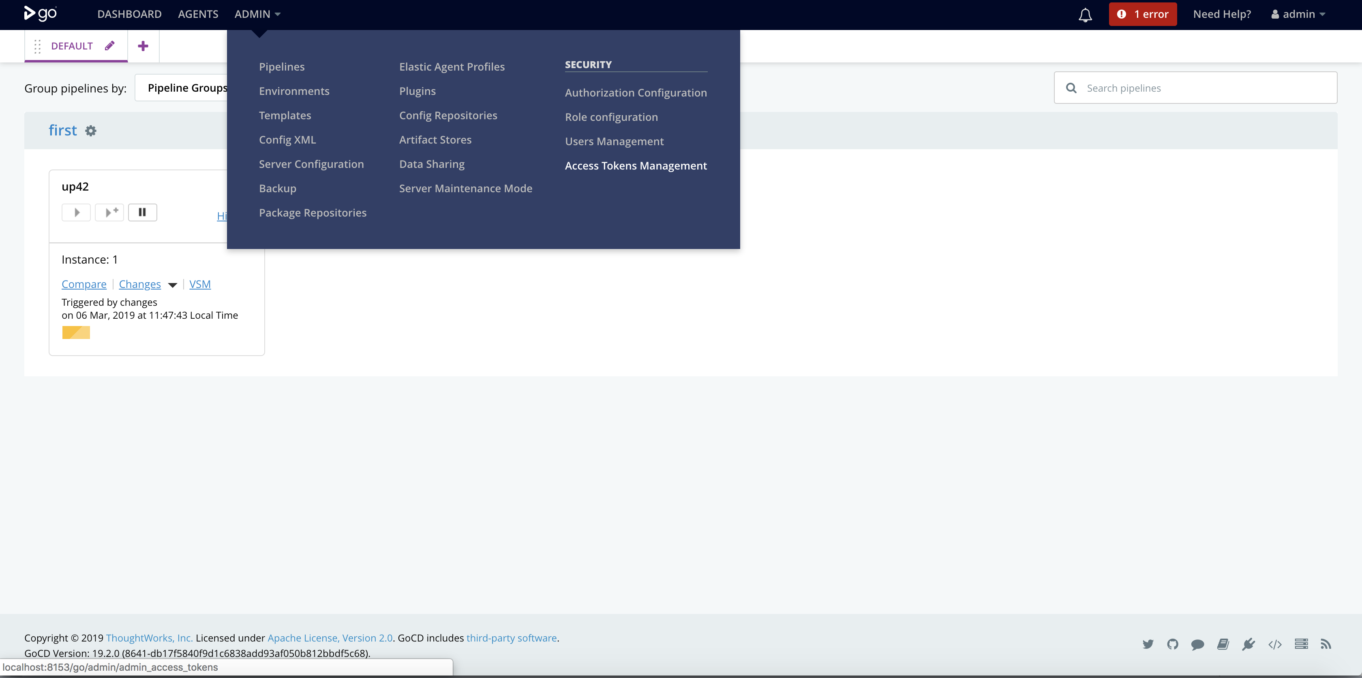Focus the Search pipelines field

[x=1195, y=88]
